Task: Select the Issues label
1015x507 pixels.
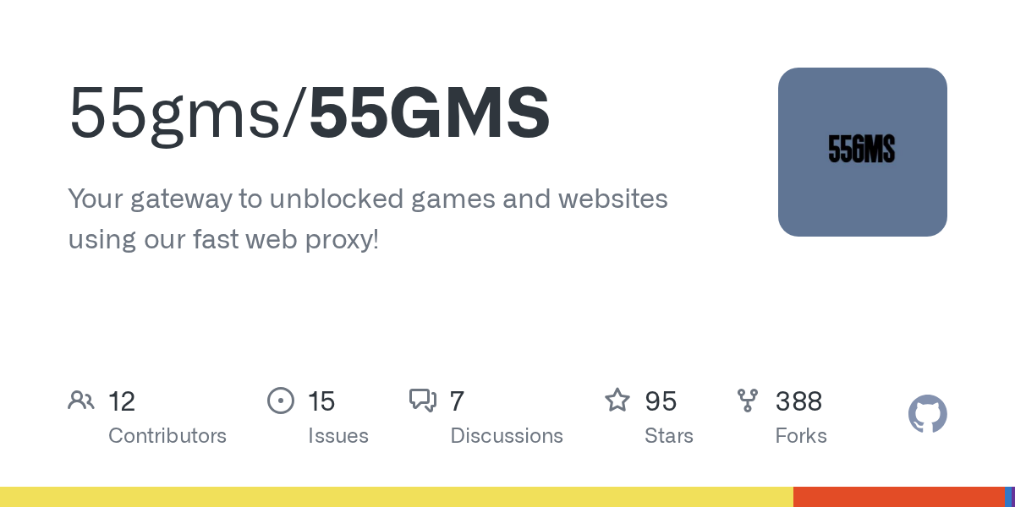Action: coord(338,436)
